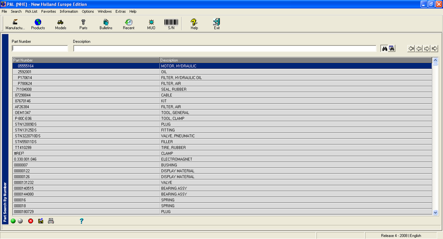This screenshot has height=239, width=443.
Task: Select part number 2592001 row
Action: (x=222, y=72)
